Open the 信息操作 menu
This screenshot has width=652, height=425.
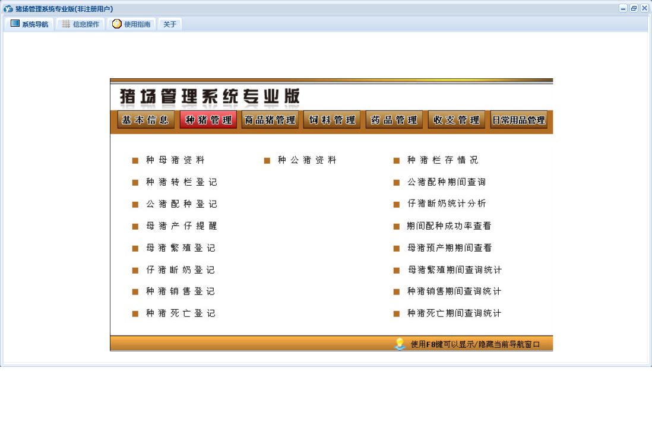(80, 24)
